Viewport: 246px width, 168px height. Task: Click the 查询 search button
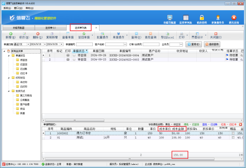click(x=194, y=44)
